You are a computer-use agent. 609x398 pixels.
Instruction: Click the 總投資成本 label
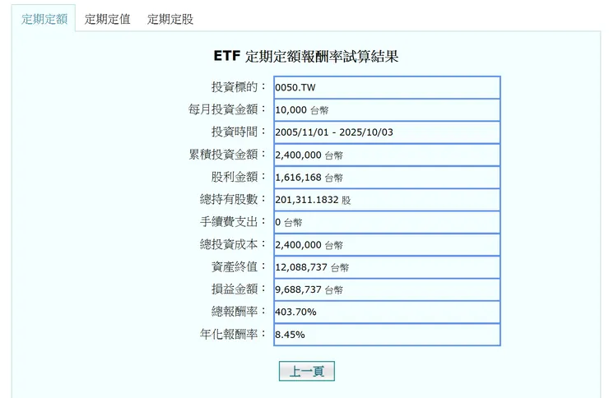pyautogui.click(x=233, y=244)
